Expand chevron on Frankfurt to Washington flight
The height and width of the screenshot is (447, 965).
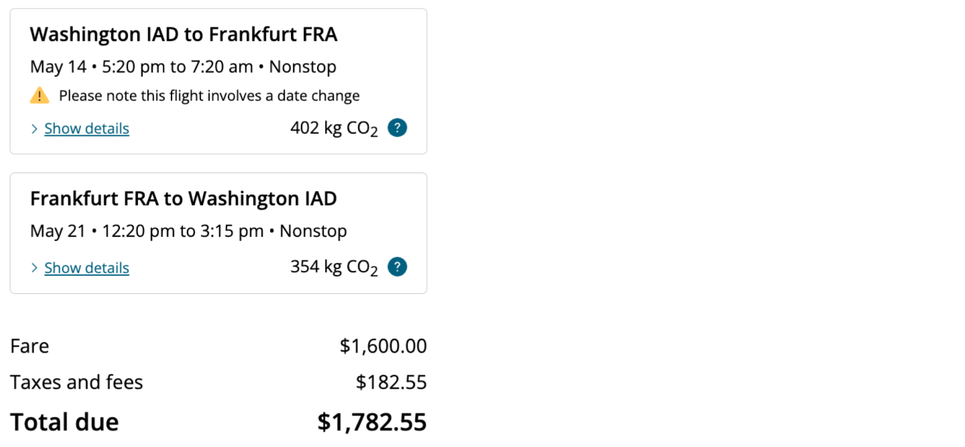(34, 268)
